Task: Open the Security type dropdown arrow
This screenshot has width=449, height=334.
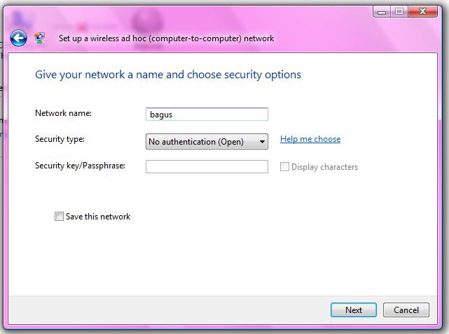Action: [262, 142]
